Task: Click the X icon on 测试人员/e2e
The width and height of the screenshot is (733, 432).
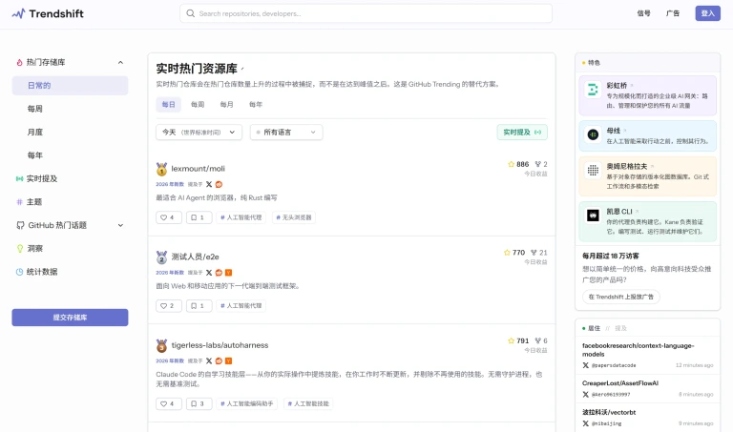Action: pyautogui.click(x=209, y=273)
